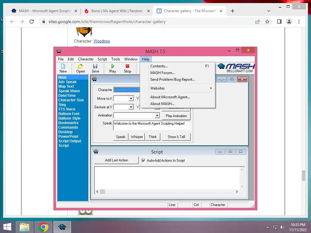Close the open Help menu

145,59
